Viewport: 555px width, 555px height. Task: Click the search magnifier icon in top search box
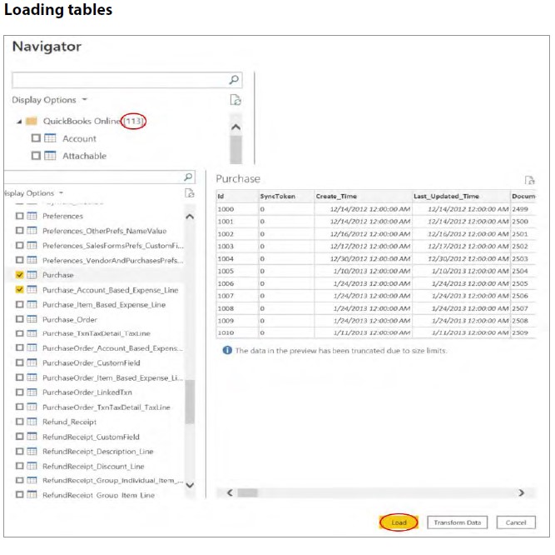pyautogui.click(x=234, y=80)
